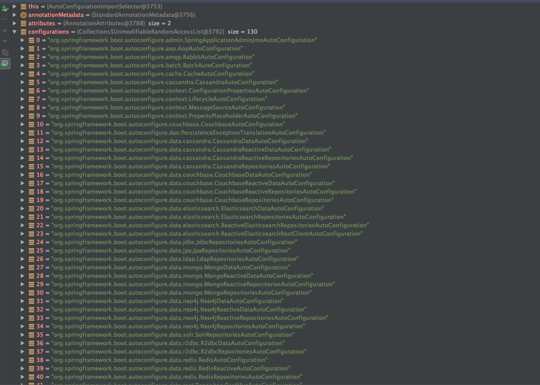Select the SpringApplicationAdminJmxAutoConfiguration string

pyautogui.click(x=183, y=40)
